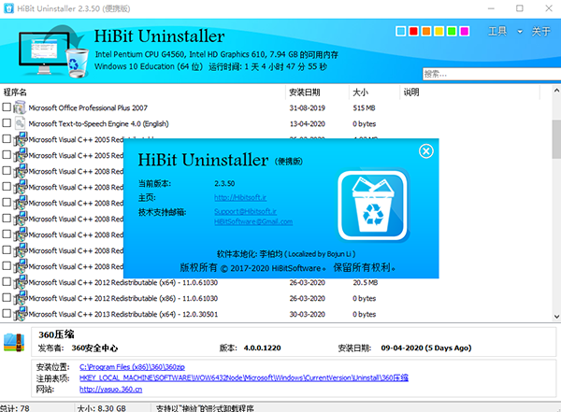Open the http://Hibitsoft.ir homepage link

240,197
